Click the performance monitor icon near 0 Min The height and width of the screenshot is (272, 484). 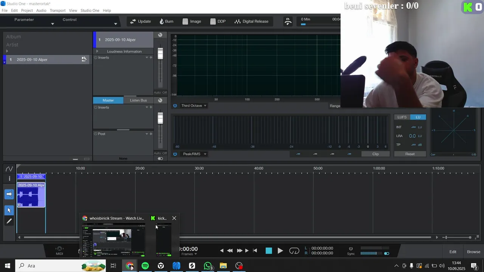(x=288, y=22)
